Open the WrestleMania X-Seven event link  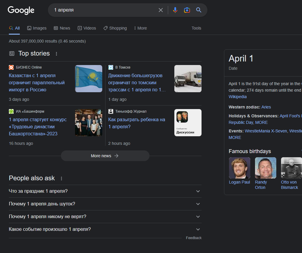click(266, 131)
